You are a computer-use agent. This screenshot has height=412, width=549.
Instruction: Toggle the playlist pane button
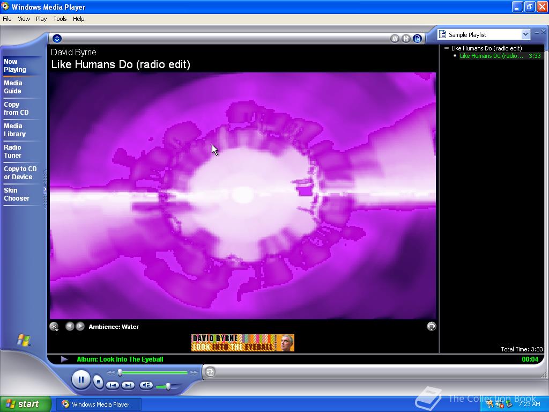click(417, 39)
